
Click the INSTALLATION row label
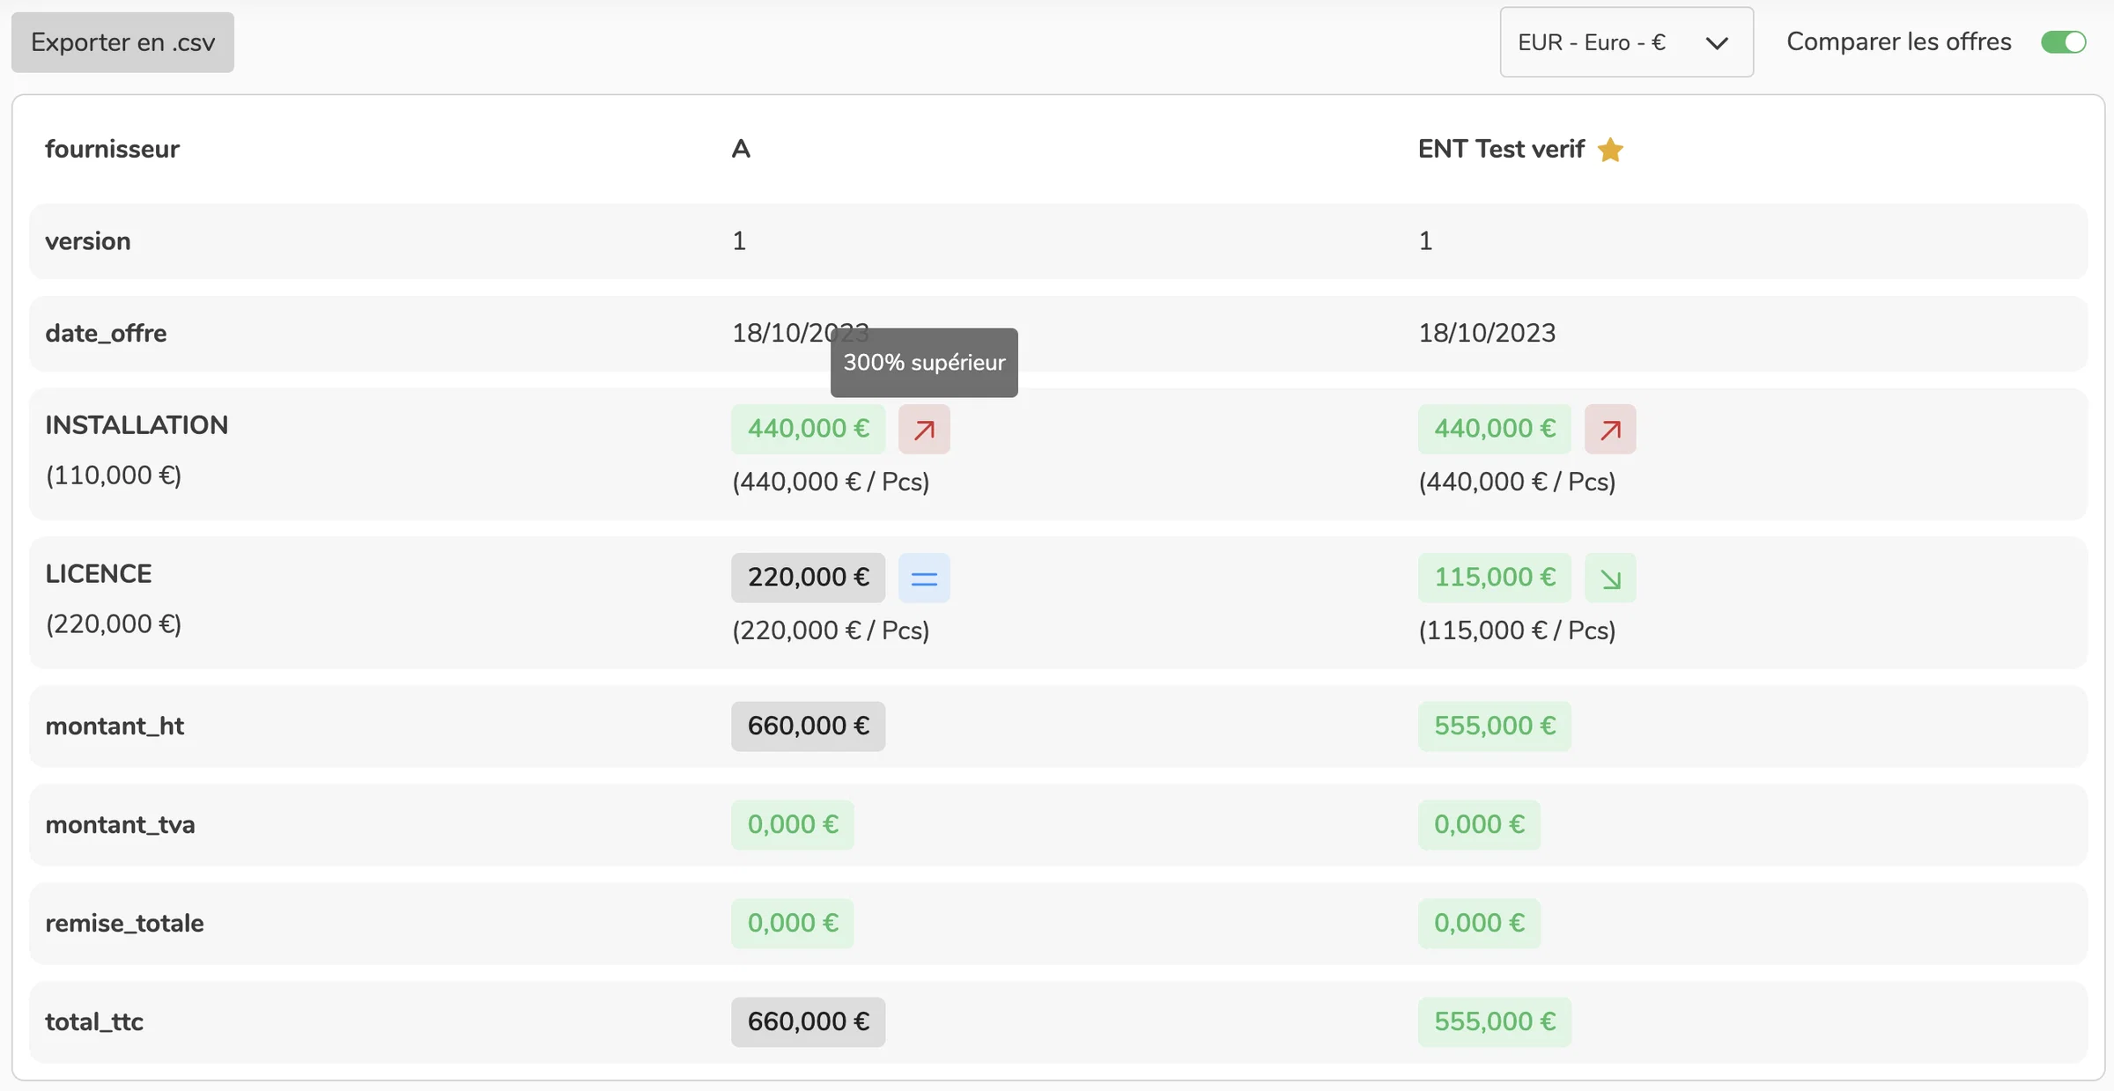[137, 425]
